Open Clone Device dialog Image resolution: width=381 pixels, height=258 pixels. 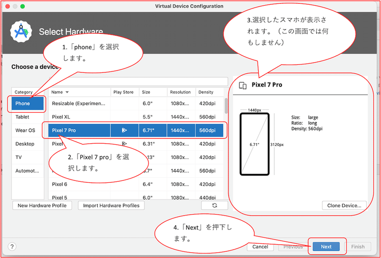click(344, 205)
